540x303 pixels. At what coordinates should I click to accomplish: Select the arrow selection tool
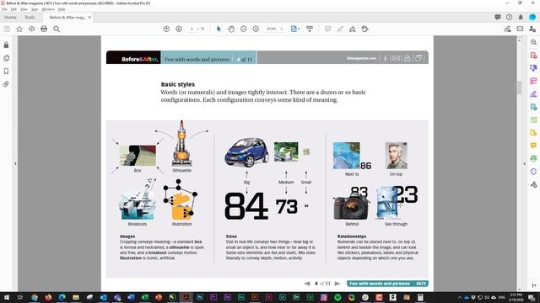(219, 29)
